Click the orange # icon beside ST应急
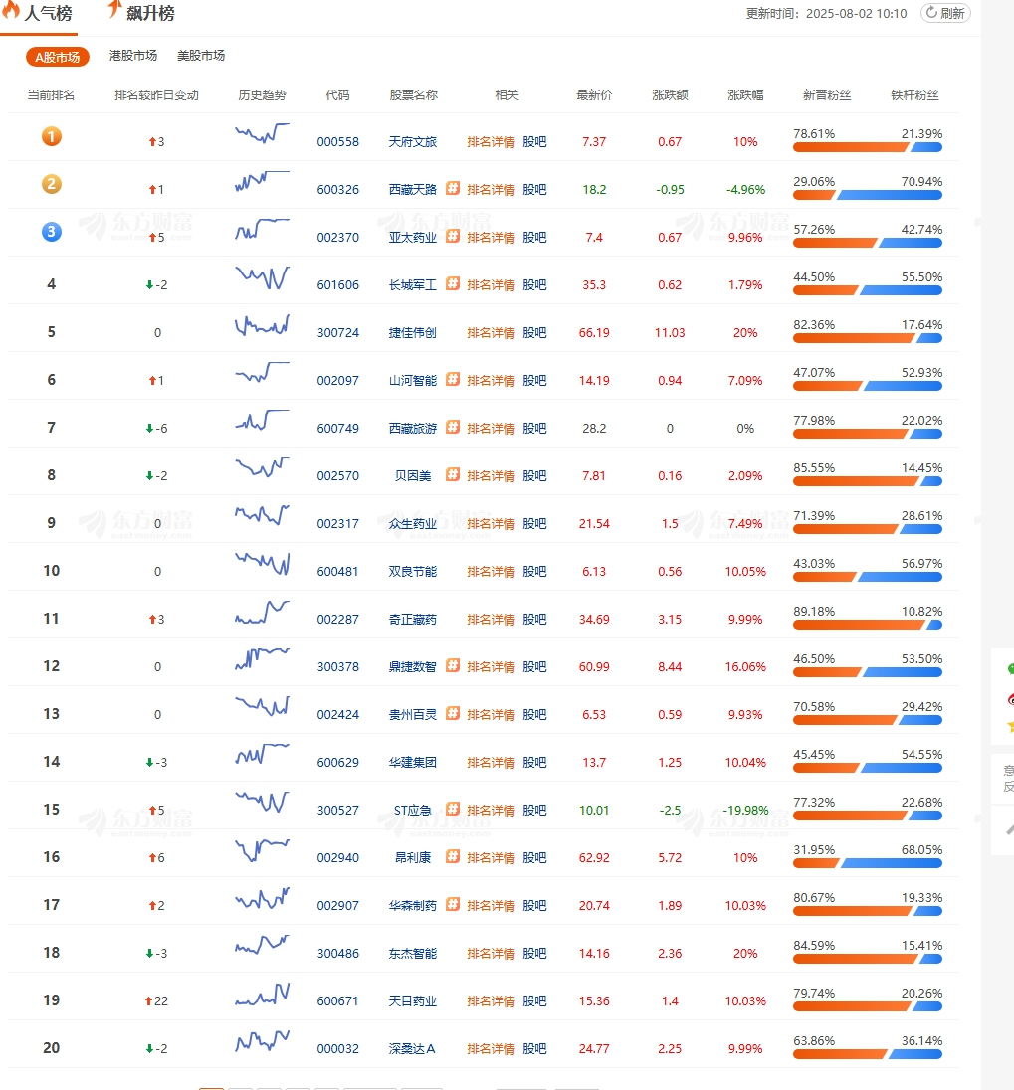The image size is (1014, 1090). [x=453, y=809]
